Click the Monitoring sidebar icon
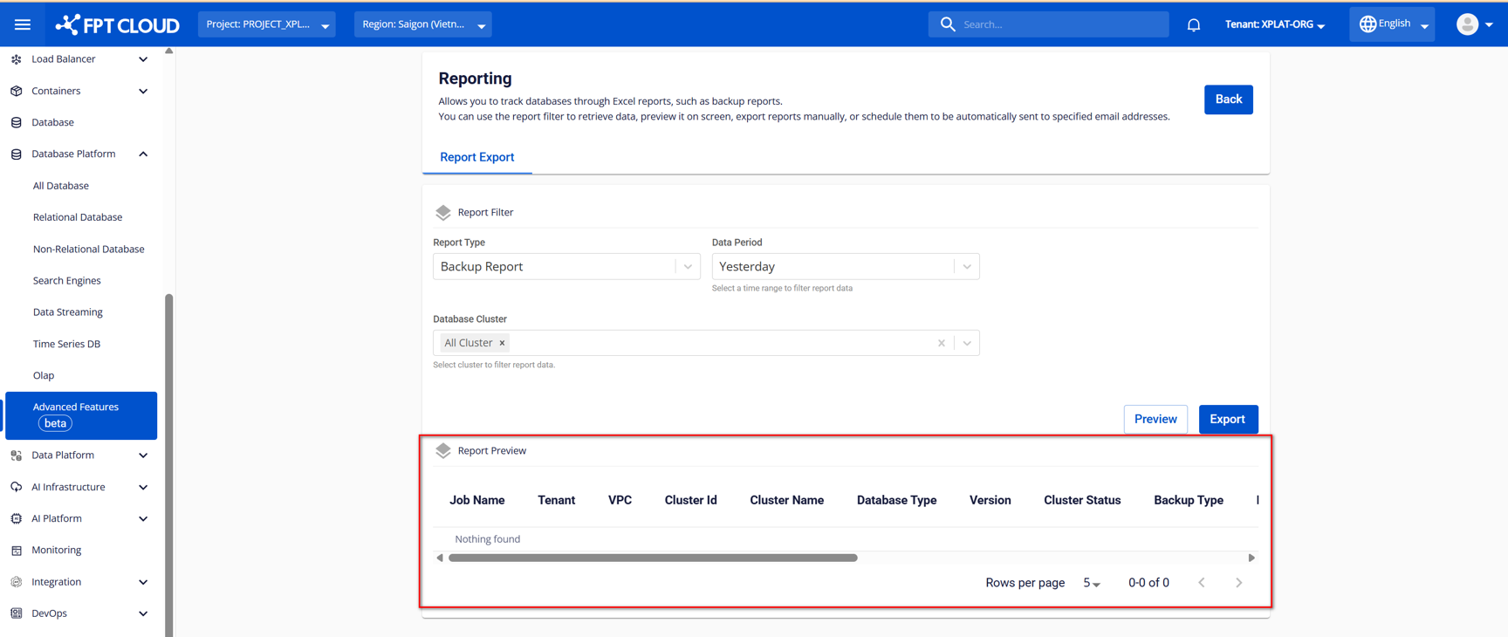Viewport: 1508px width, 637px height. [x=17, y=550]
